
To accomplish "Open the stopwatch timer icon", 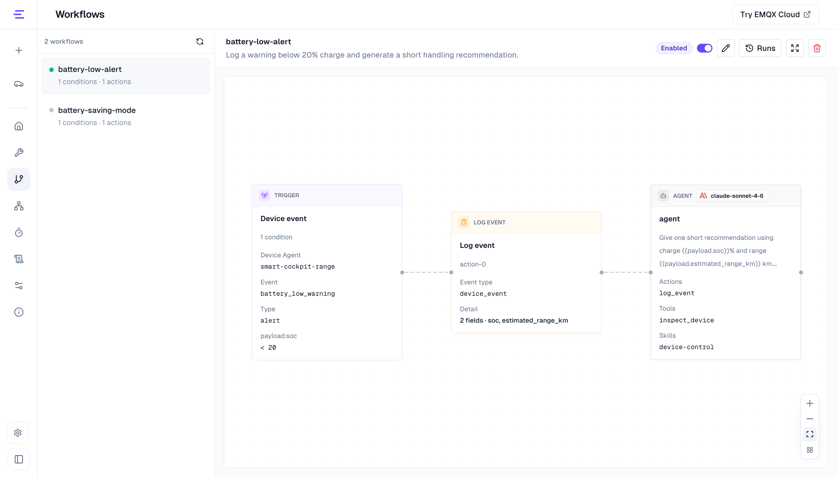I will tap(19, 233).
